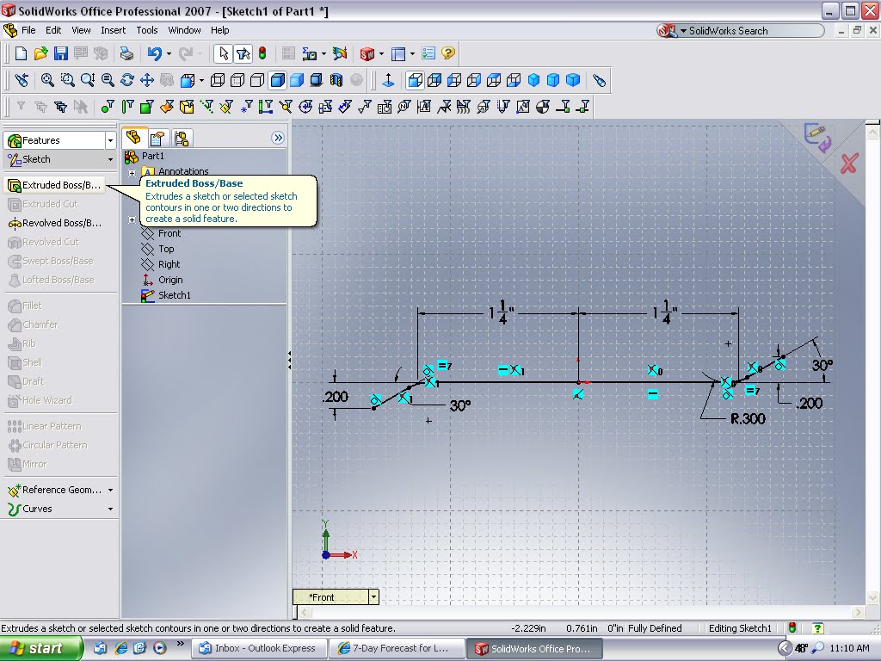
Task: Open the File menu
Action: (28, 30)
